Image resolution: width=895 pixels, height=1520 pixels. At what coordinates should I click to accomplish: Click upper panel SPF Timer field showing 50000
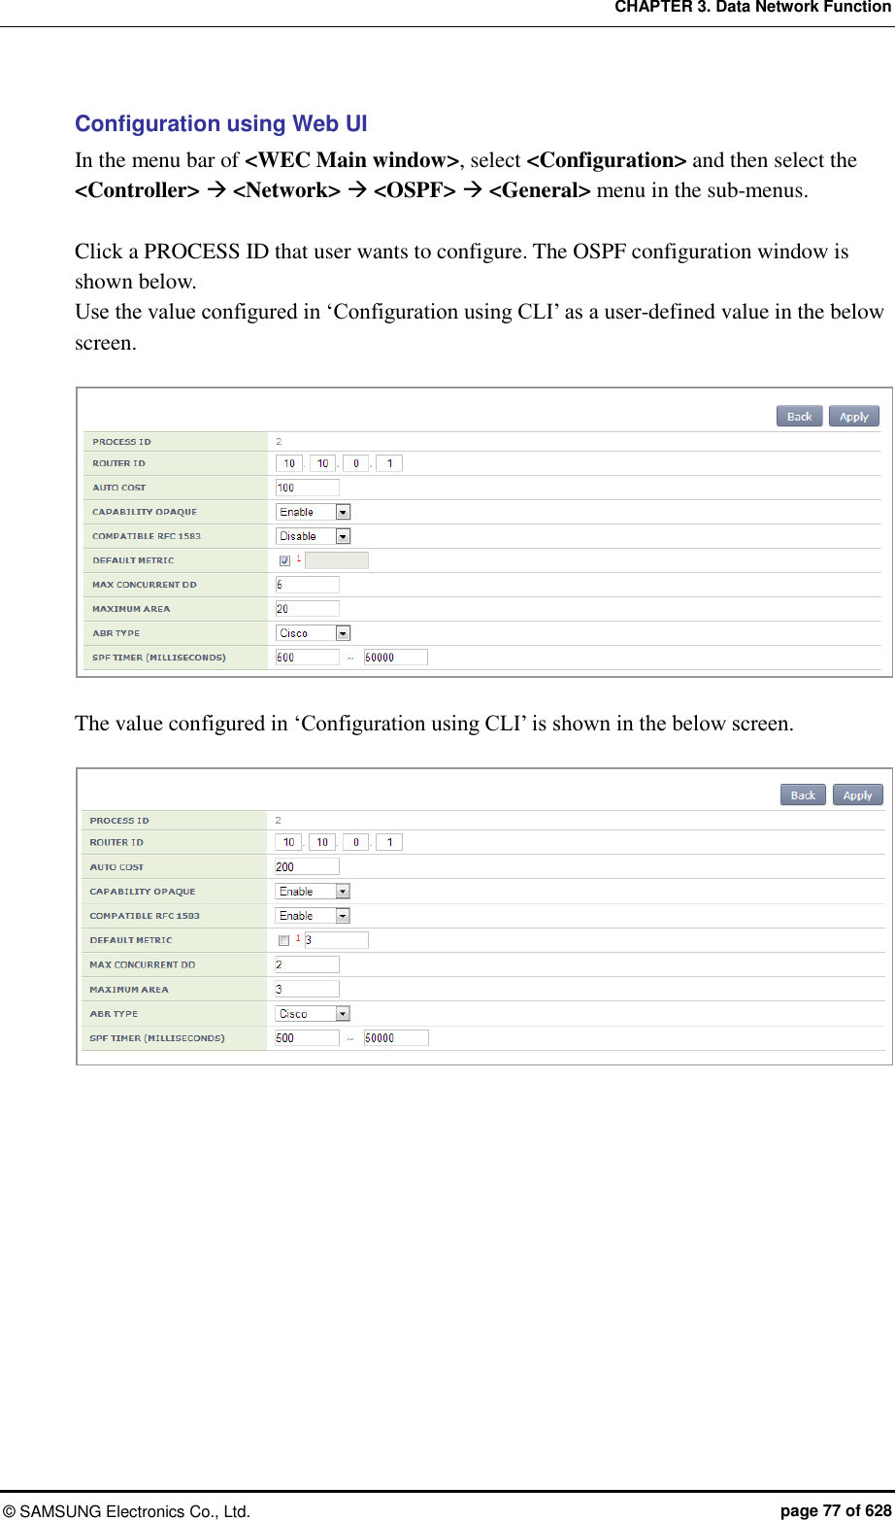point(395,658)
